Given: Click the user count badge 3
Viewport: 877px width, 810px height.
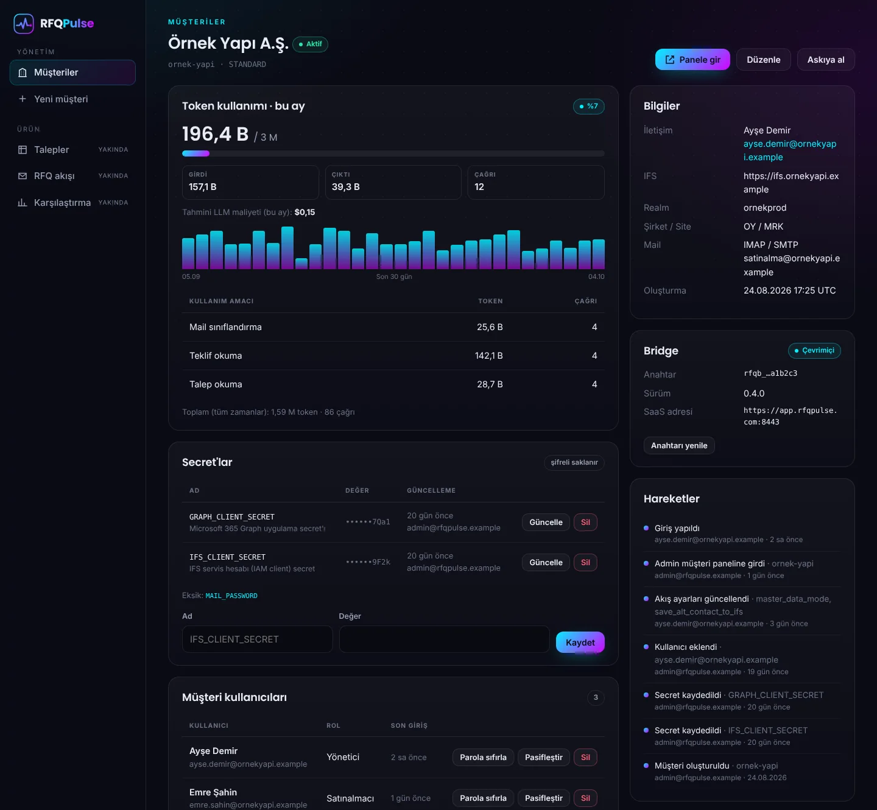Looking at the screenshot, I should [596, 698].
